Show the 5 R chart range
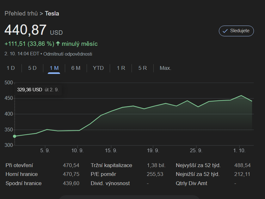This screenshot has height=199, width=265. point(143,68)
